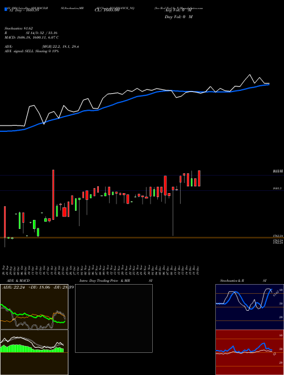Click 'Intra Day Trading Price & MR' heading
The image size is (284, 375).
[x=105, y=281]
